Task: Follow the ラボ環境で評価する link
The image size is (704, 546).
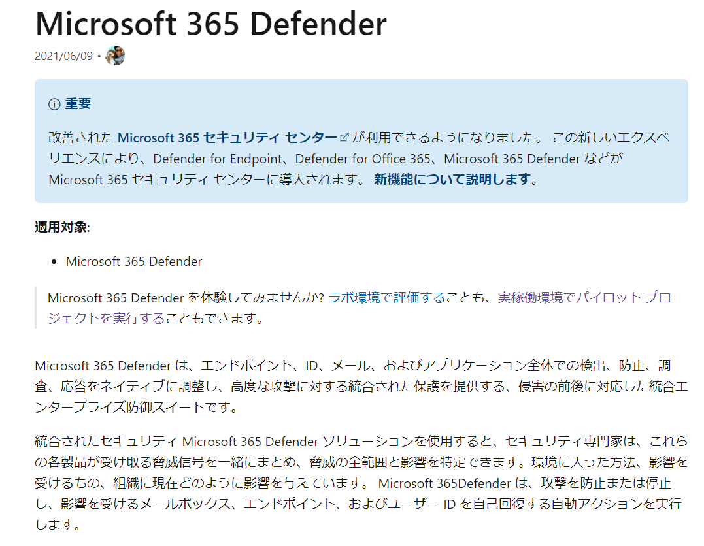Action: point(386,297)
